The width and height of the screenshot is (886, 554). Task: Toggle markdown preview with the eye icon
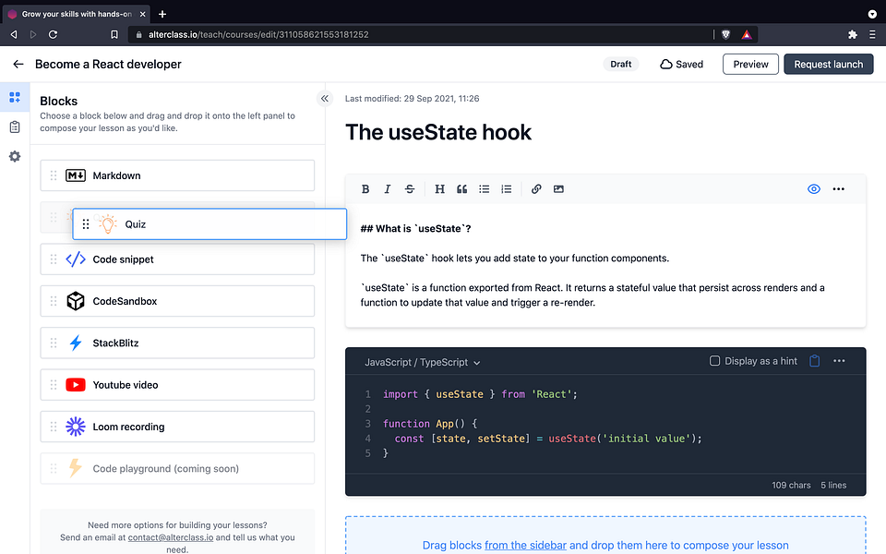(814, 188)
